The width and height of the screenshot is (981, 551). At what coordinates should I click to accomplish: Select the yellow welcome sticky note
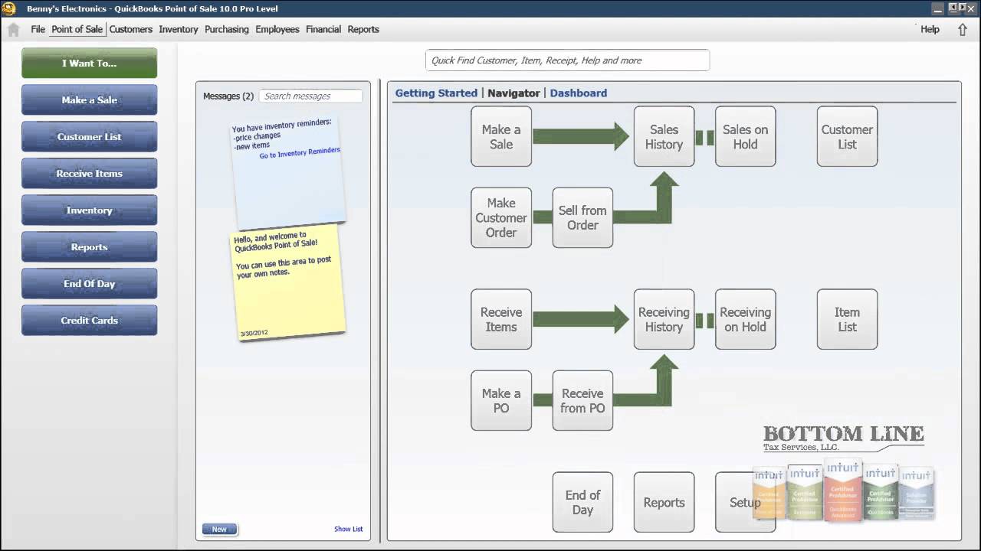coord(288,283)
